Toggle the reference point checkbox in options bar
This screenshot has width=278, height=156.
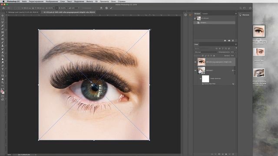(15, 8)
